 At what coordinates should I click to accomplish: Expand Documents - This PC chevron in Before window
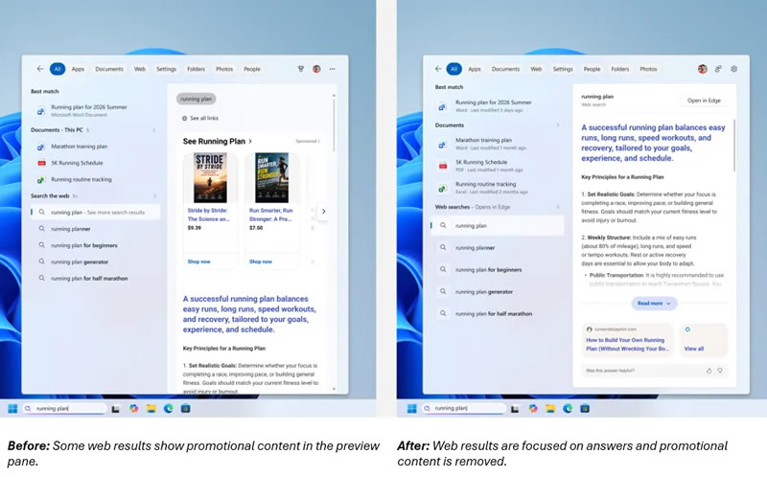(x=154, y=130)
